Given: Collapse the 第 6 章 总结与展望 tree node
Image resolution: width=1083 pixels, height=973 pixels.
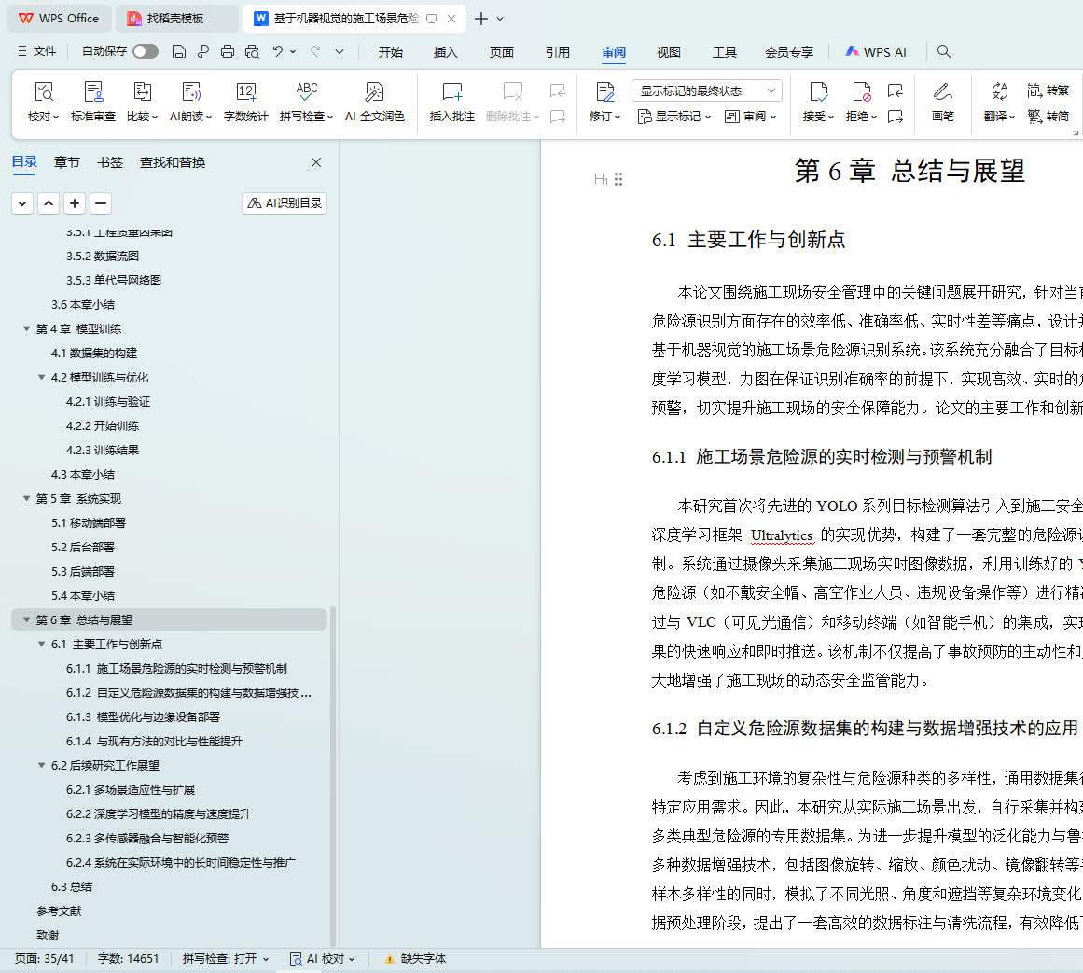Looking at the screenshot, I should pos(26,620).
